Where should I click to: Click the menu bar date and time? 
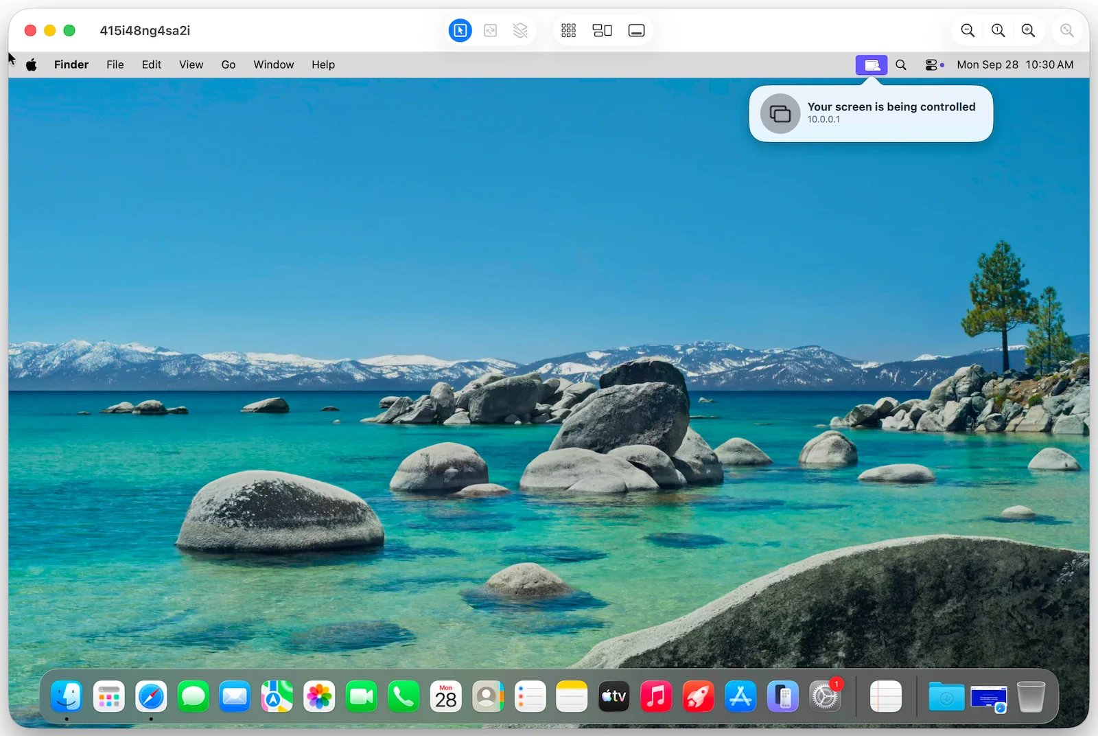click(x=1015, y=65)
